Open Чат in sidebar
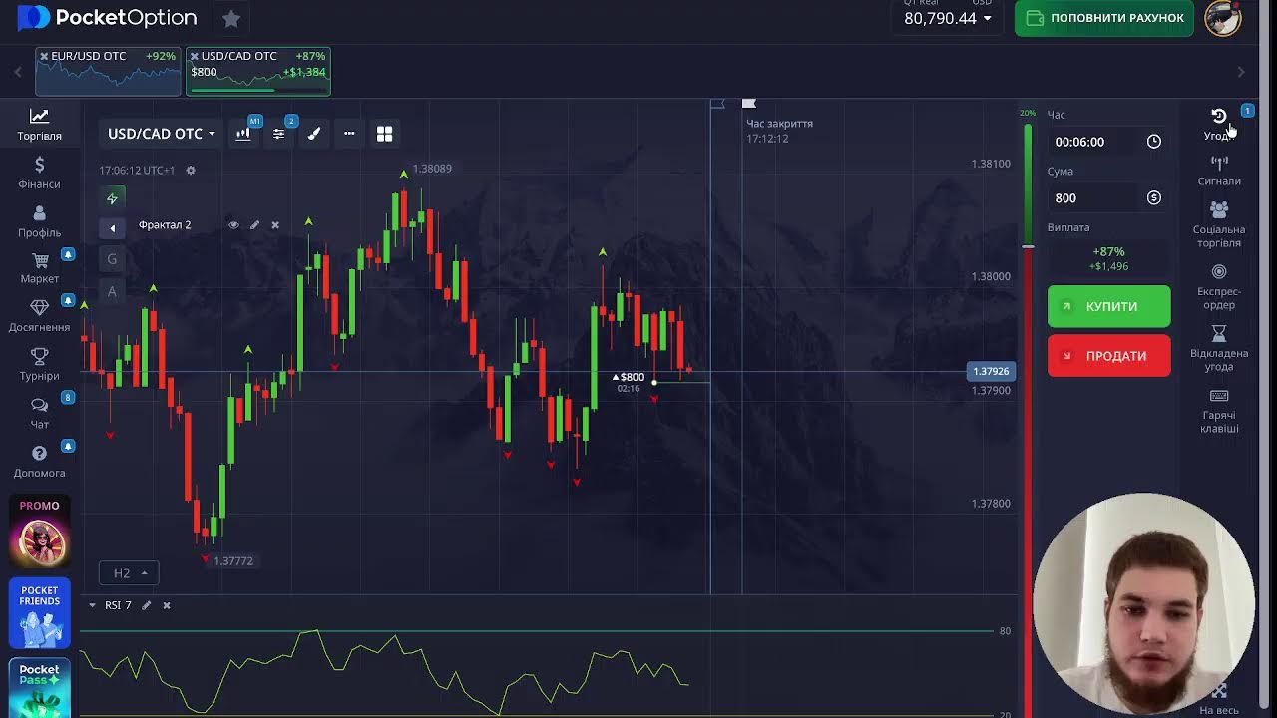 coord(40,413)
